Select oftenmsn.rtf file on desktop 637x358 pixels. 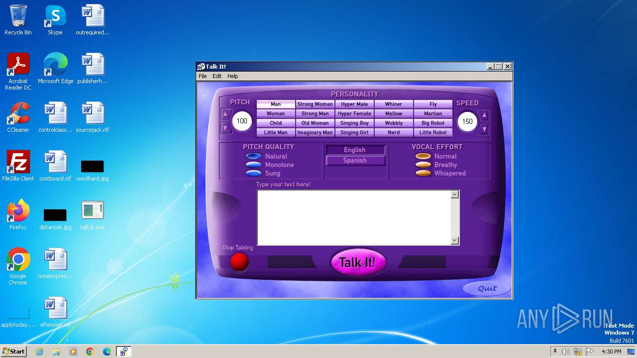click(x=55, y=312)
